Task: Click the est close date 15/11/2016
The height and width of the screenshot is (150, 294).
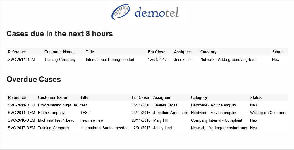Action: pyautogui.click(x=141, y=105)
